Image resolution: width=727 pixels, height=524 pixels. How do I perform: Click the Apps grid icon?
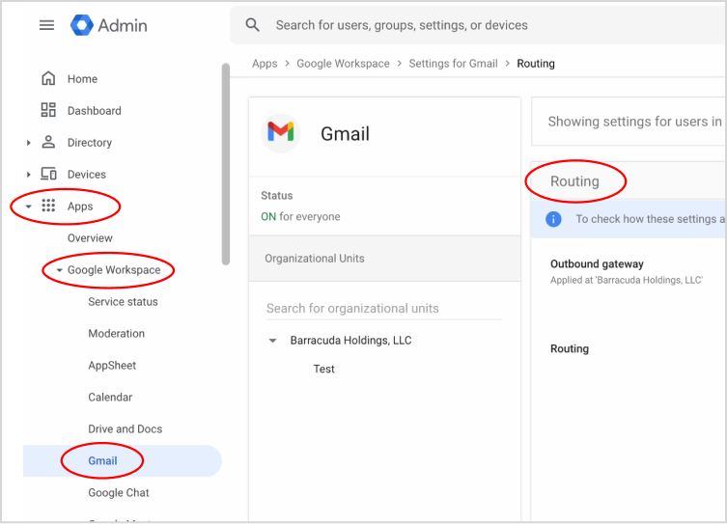click(48, 207)
